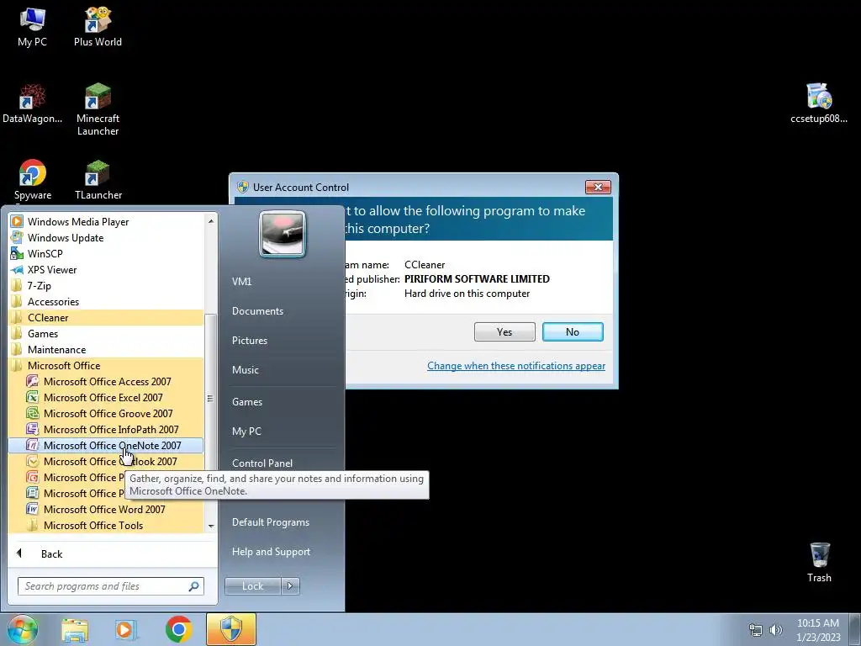This screenshot has width=861, height=646.
Task: Click No in the User Account Control dialog
Action: (572, 331)
